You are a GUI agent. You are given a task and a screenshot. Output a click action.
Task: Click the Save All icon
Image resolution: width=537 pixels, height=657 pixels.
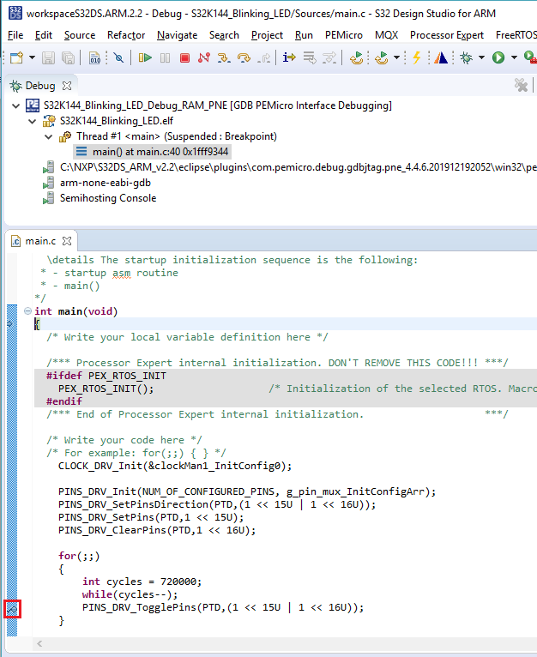click(x=68, y=57)
